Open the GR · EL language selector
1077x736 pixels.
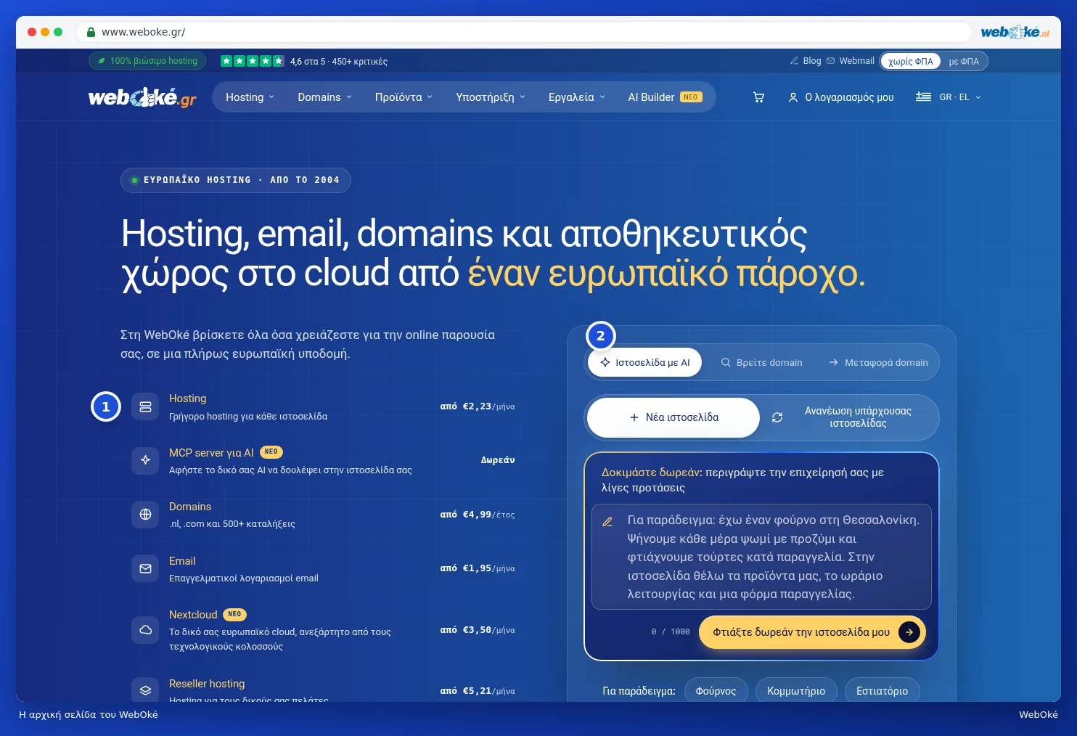pos(949,97)
